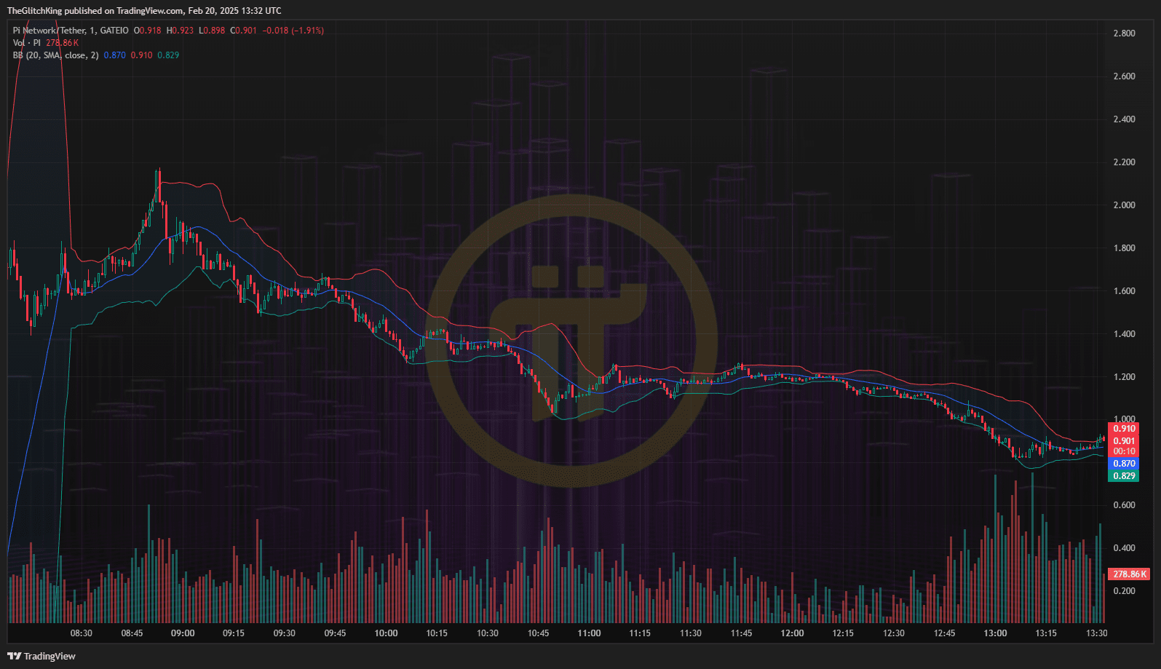Click the high value H0.923 in legend
The height and width of the screenshot is (669, 1161).
pos(180,31)
